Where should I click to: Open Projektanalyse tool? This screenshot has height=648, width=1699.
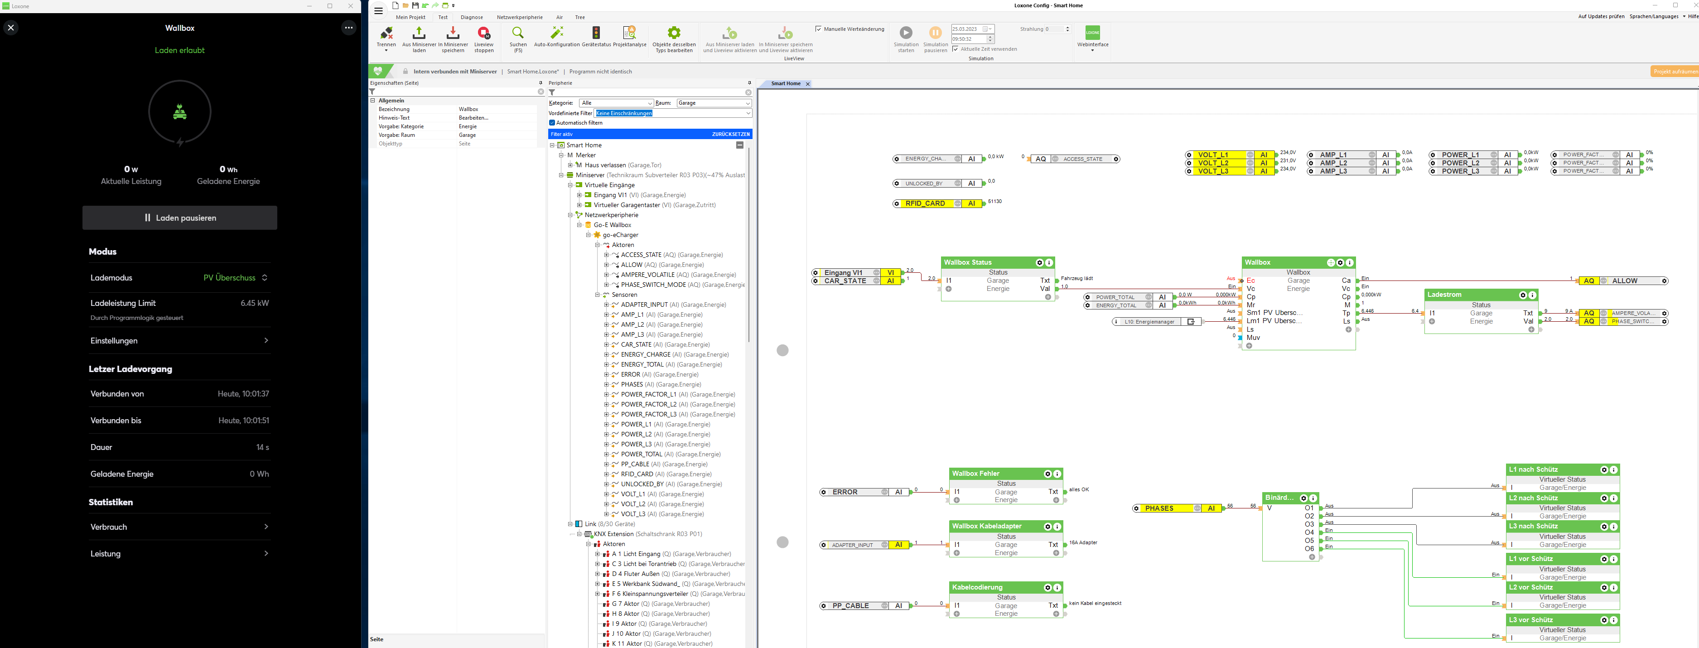(x=629, y=33)
